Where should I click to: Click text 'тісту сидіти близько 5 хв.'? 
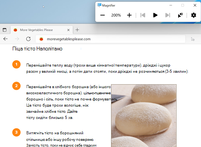pos(50,118)
